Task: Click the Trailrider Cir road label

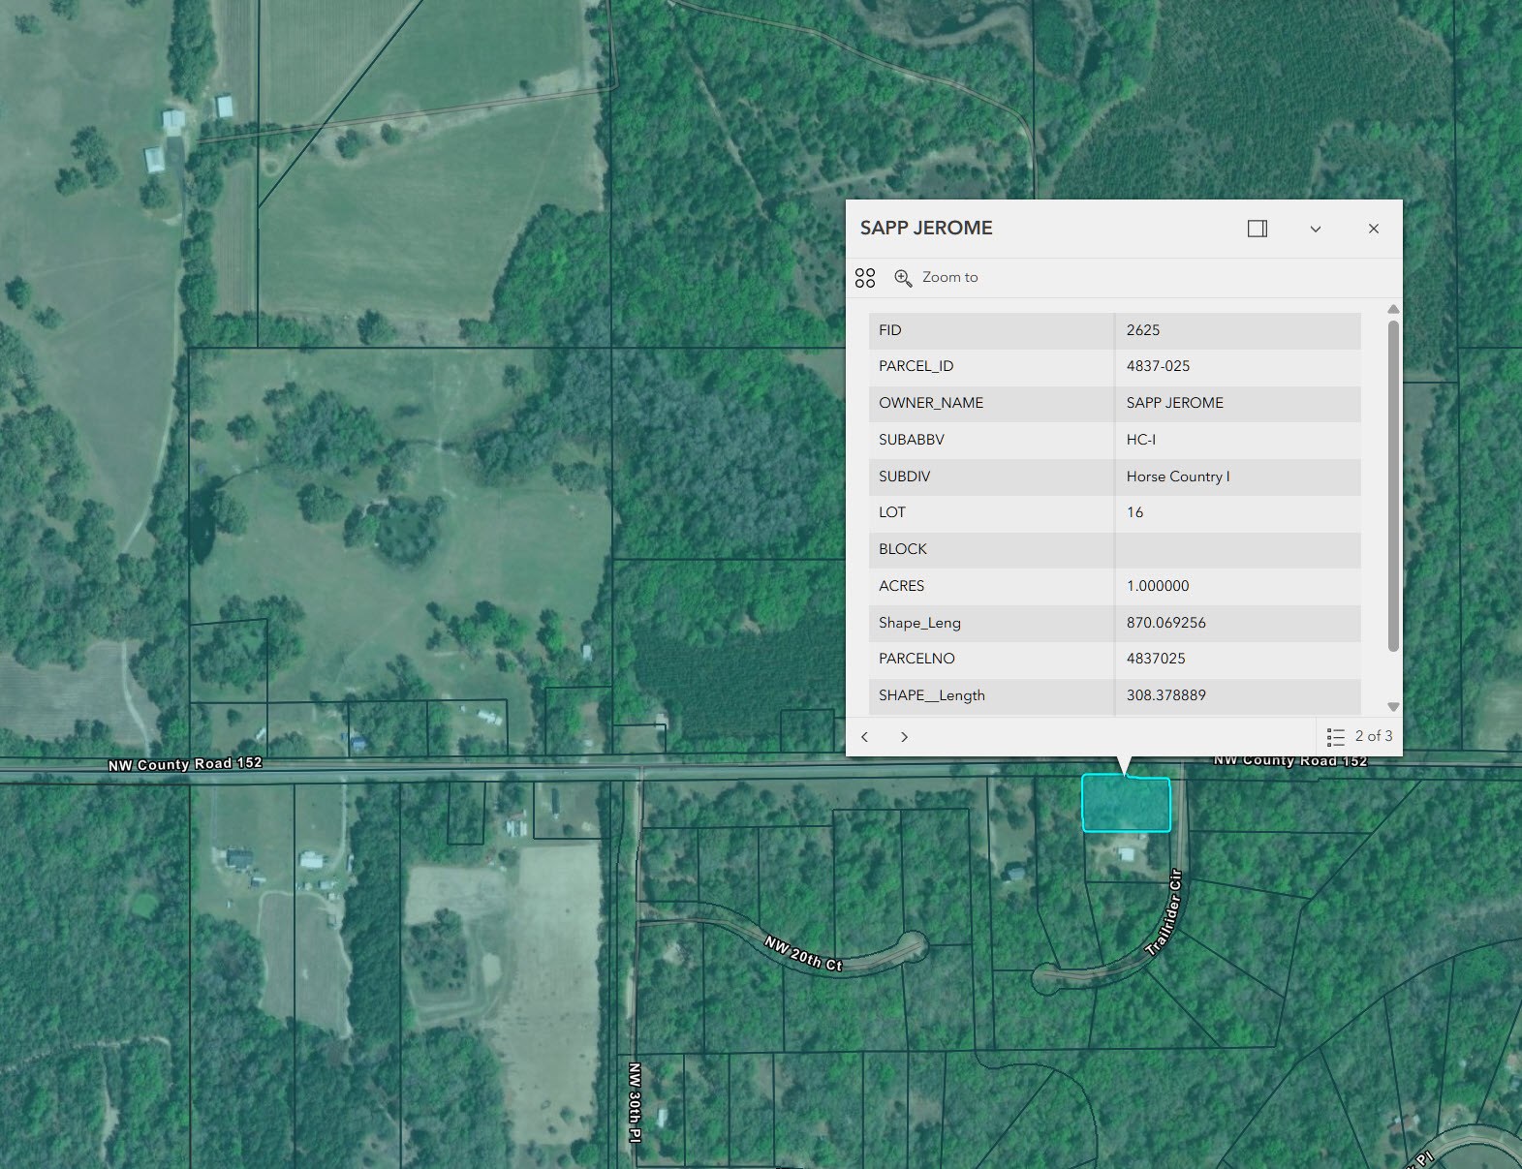Action: click(1165, 913)
